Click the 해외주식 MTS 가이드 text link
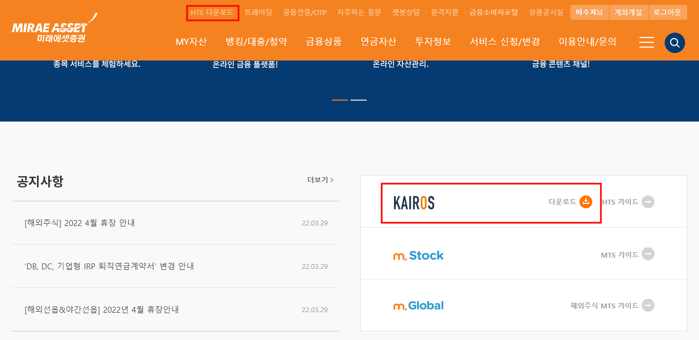This screenshot has height=340, width=699. pyautogui.click(x=605, y=306)
